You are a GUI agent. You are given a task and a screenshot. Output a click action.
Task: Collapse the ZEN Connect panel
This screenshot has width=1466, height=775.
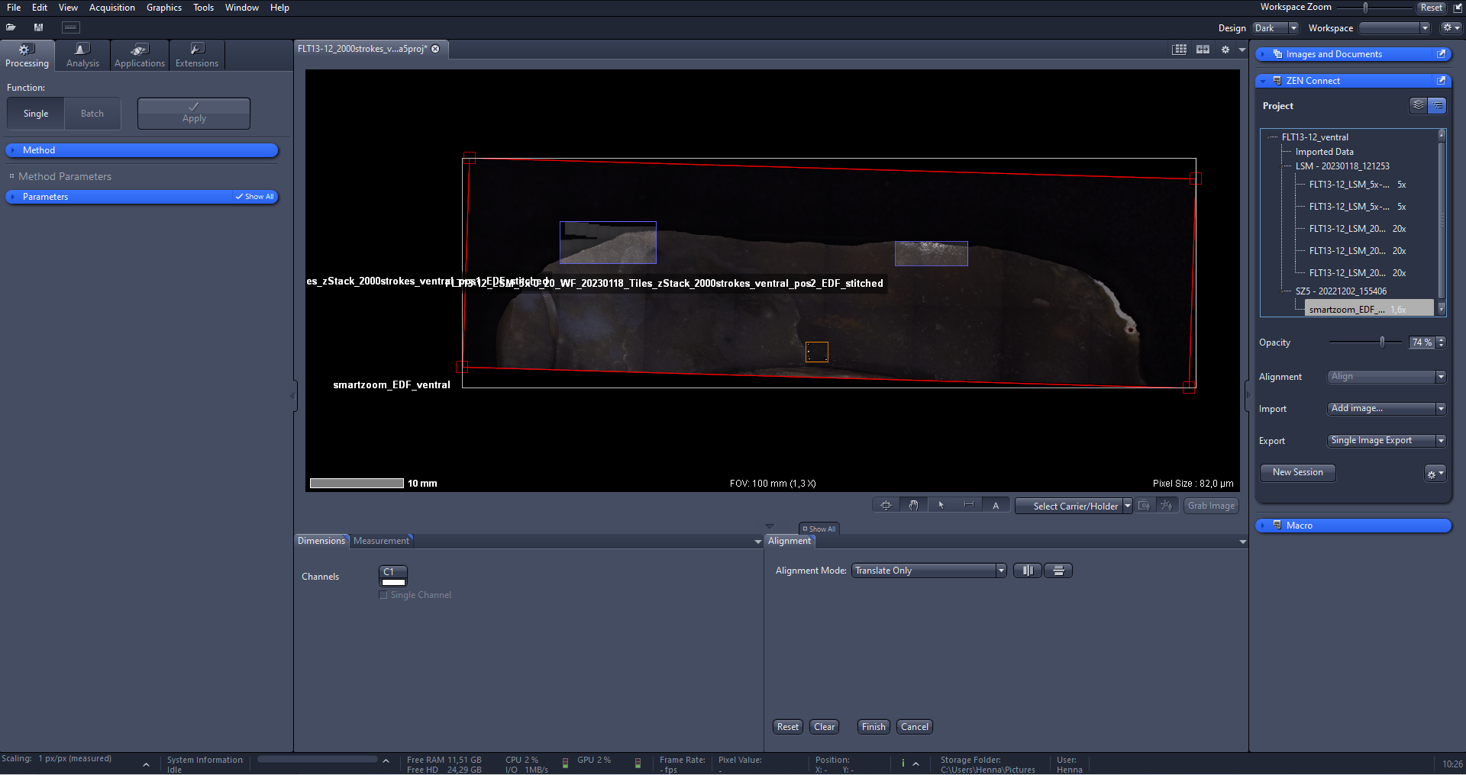click(1263, 81)
